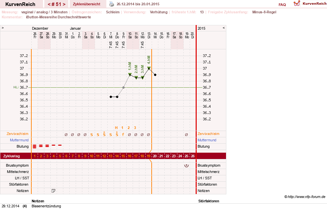This screenshot has width=327, height=214.
Task: Click the Dezember month label
Action: click(40, 28)
